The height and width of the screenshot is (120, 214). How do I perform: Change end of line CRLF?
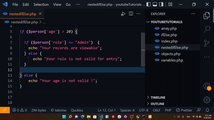pyautogui.click(x=156, y=110)
